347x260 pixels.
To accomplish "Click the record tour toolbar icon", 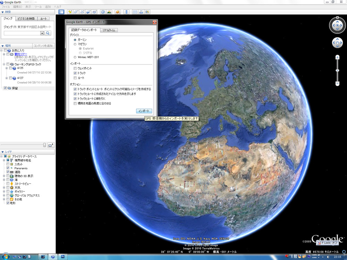I will pos(94,12).
